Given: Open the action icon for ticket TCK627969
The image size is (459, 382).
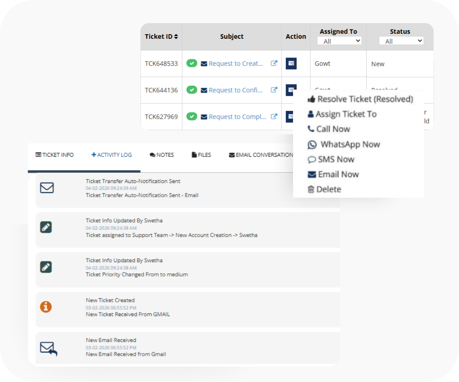Looking at the screenshot, I should 291,116.
